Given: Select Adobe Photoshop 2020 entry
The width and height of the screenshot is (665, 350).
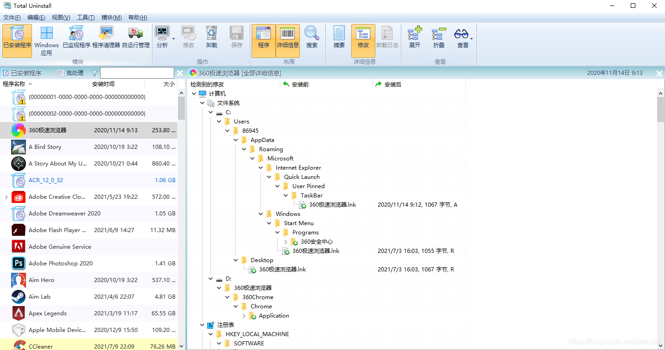Looking at the screenshot, I should (x=89, y=264).
